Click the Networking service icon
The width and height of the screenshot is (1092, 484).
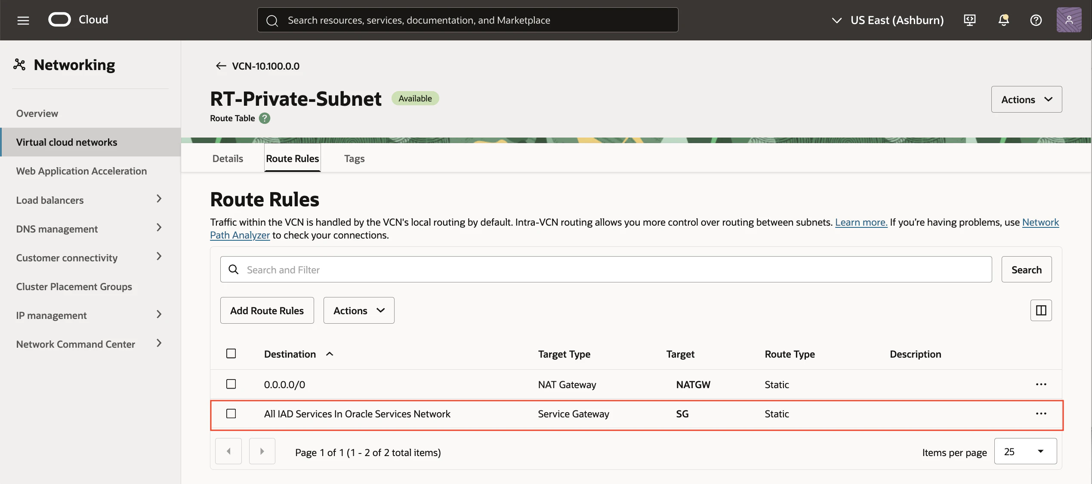(19, 65)
